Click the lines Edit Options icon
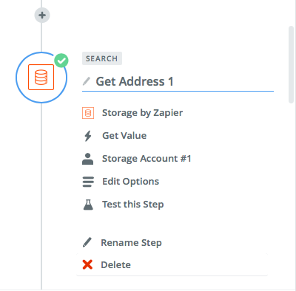This screenshot has width=296, height=291. (88, 182)
